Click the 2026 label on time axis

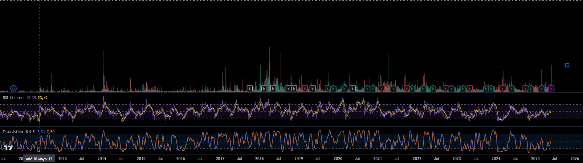574,159
